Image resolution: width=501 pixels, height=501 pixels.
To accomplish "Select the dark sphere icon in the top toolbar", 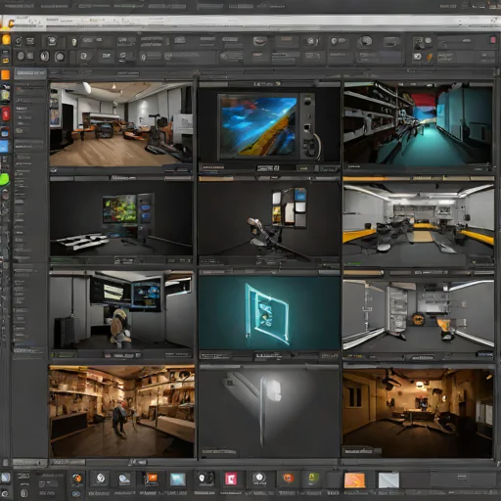I will [x=365, y=41].
